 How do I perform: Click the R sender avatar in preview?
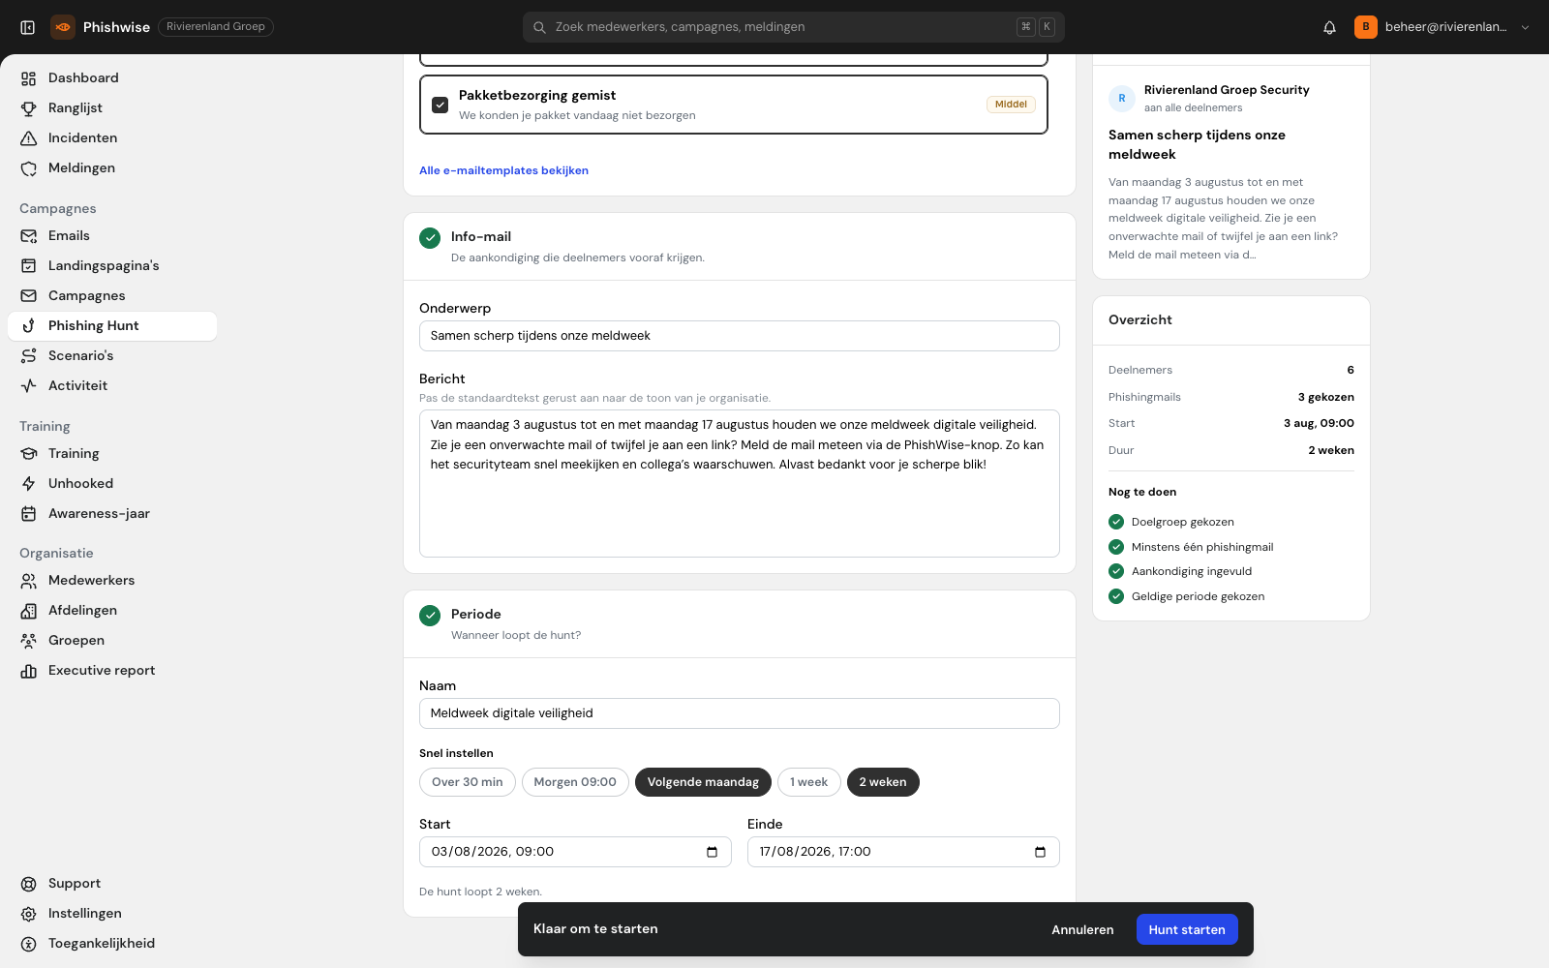1122,98
